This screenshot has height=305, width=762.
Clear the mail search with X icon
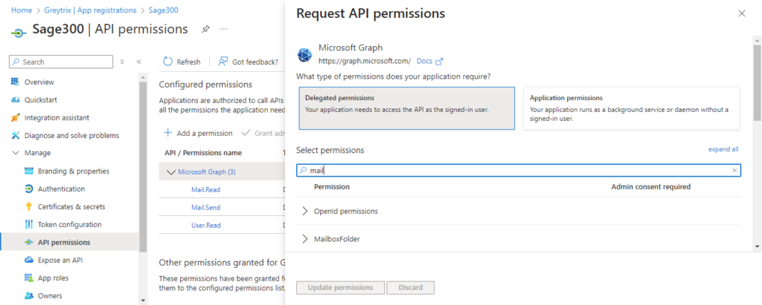click(734, 170)
